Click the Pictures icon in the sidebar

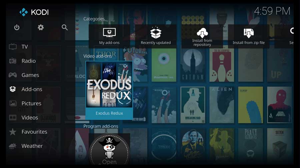(13, 104)
